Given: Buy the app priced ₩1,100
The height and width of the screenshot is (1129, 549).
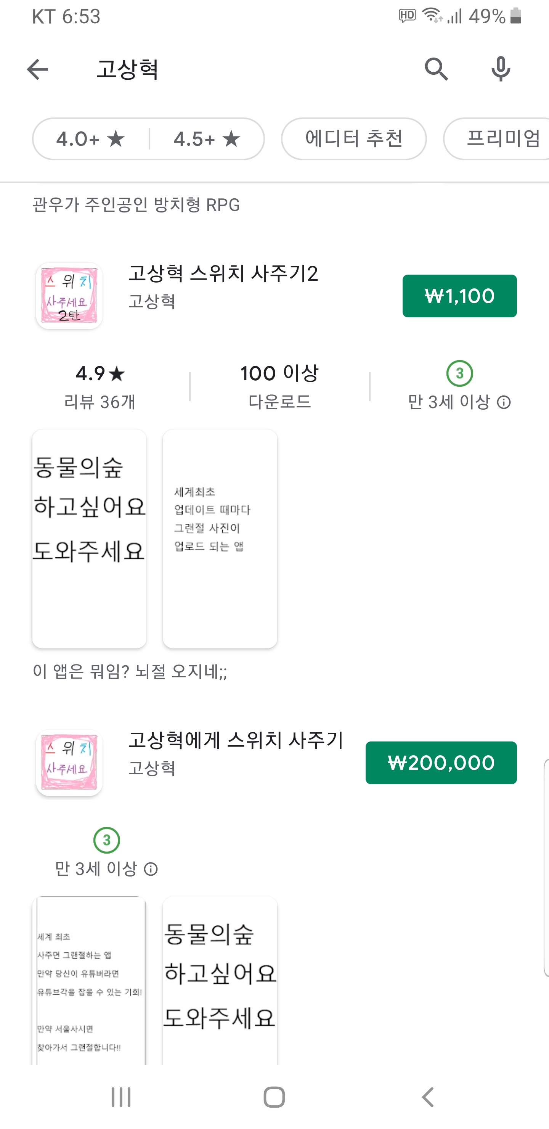Looking at the screenshot, I should [x=459, y=296].
